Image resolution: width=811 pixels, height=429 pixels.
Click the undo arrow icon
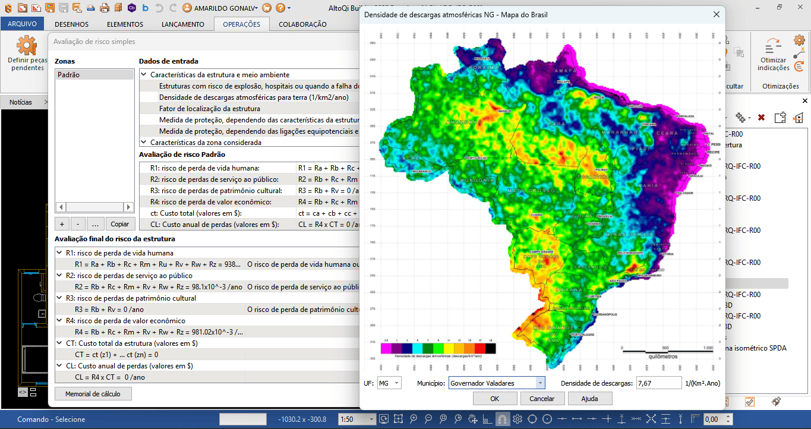(159, 8)
